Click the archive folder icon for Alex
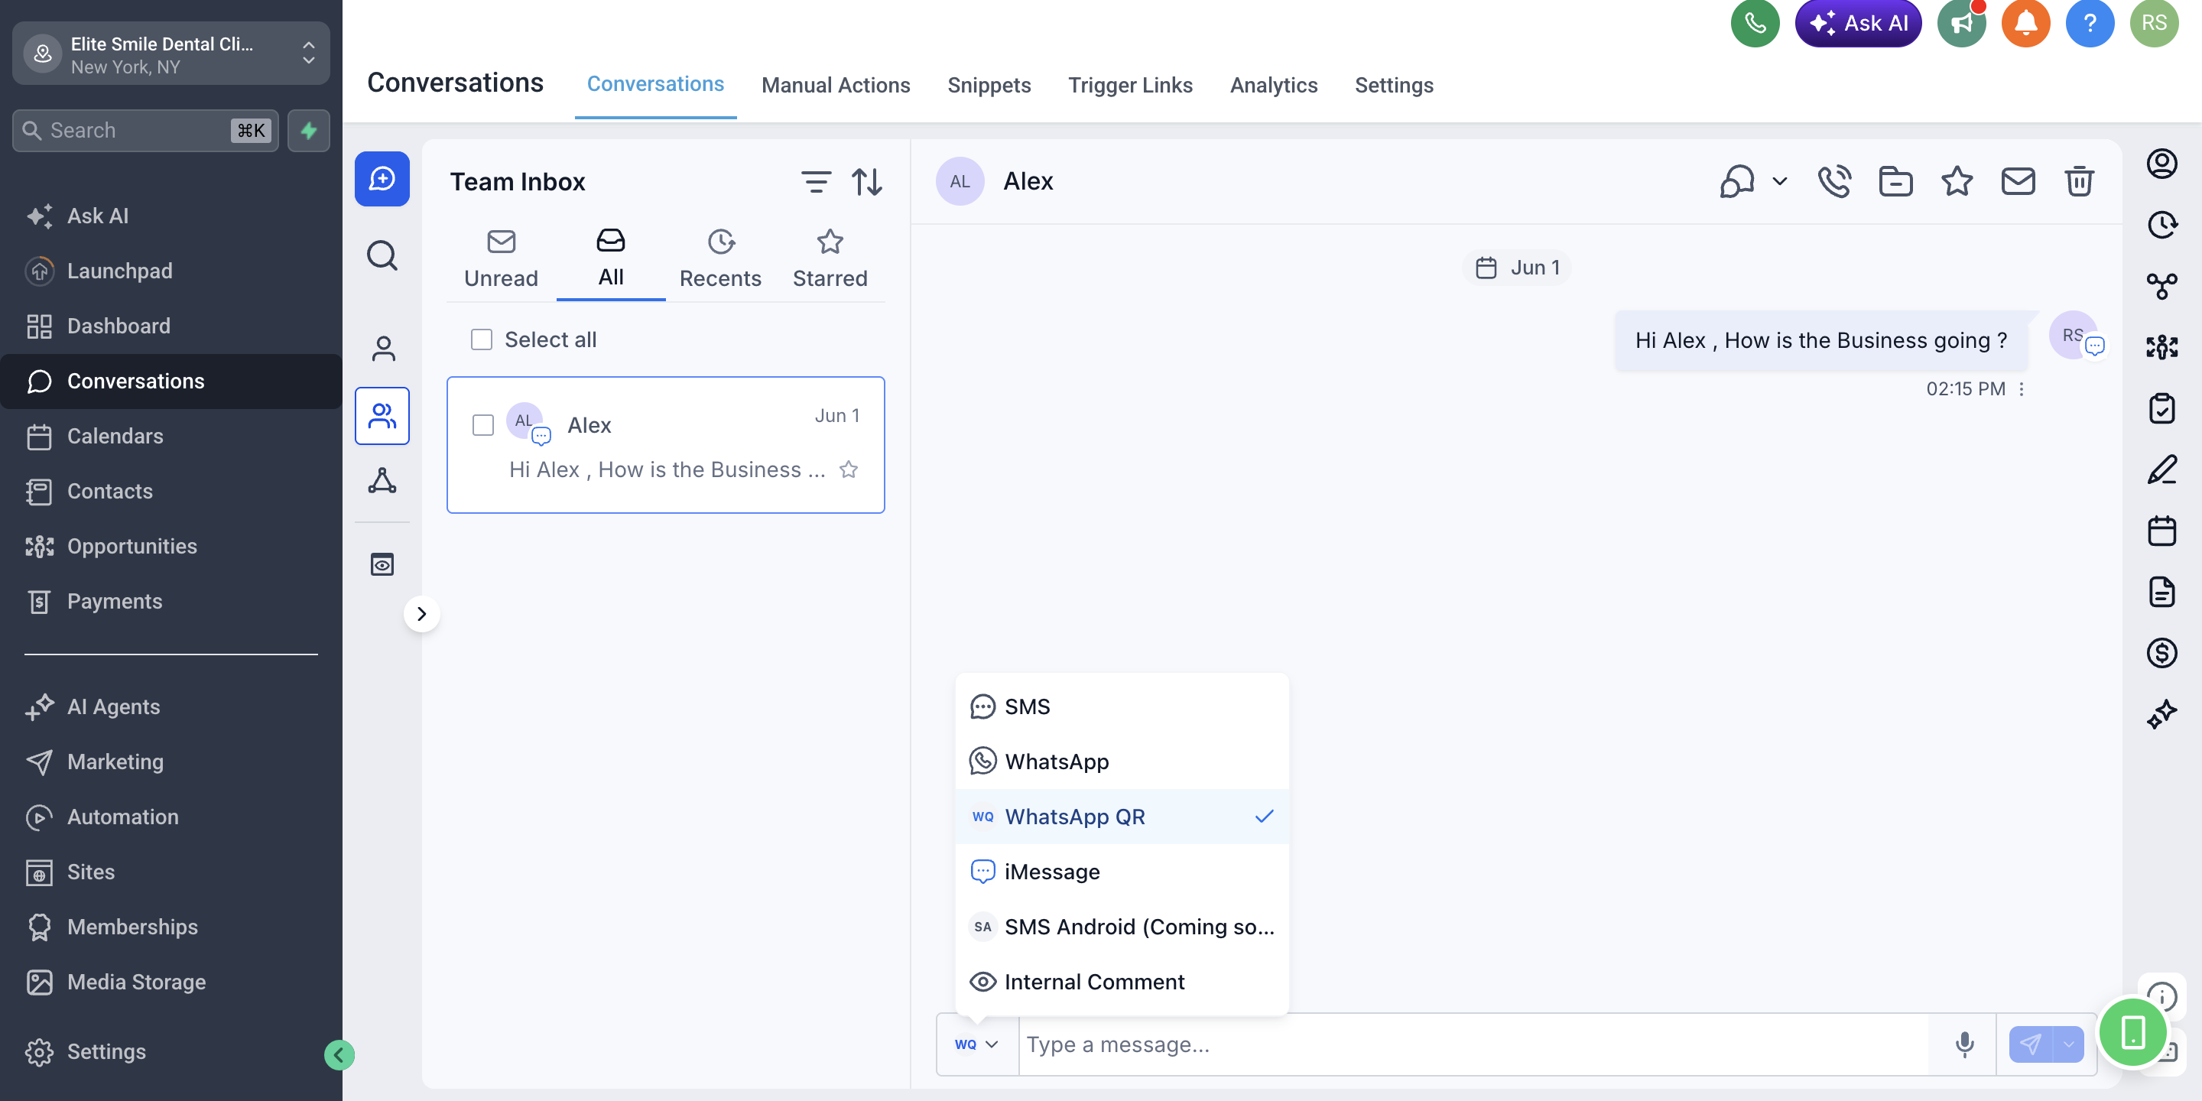The image size is (2202, 1101). click(1895, 181)
